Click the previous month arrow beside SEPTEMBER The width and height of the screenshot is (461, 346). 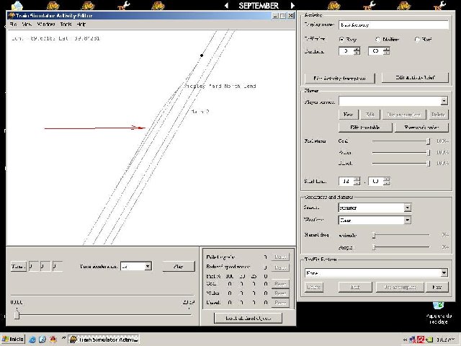[227, 5]
